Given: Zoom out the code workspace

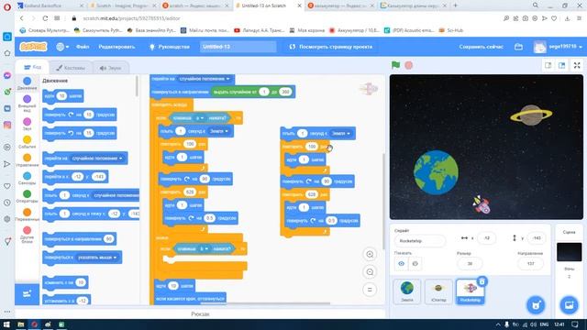Looking at the screenshot, I should point(370,272).
